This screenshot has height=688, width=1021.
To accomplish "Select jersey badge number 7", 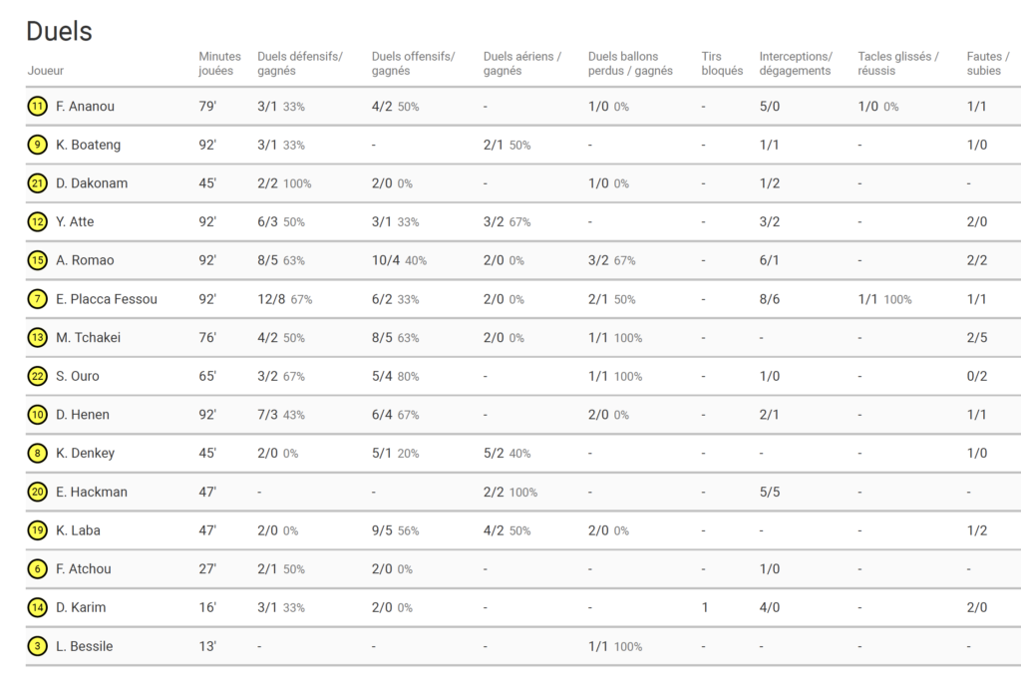I will 37,299.
